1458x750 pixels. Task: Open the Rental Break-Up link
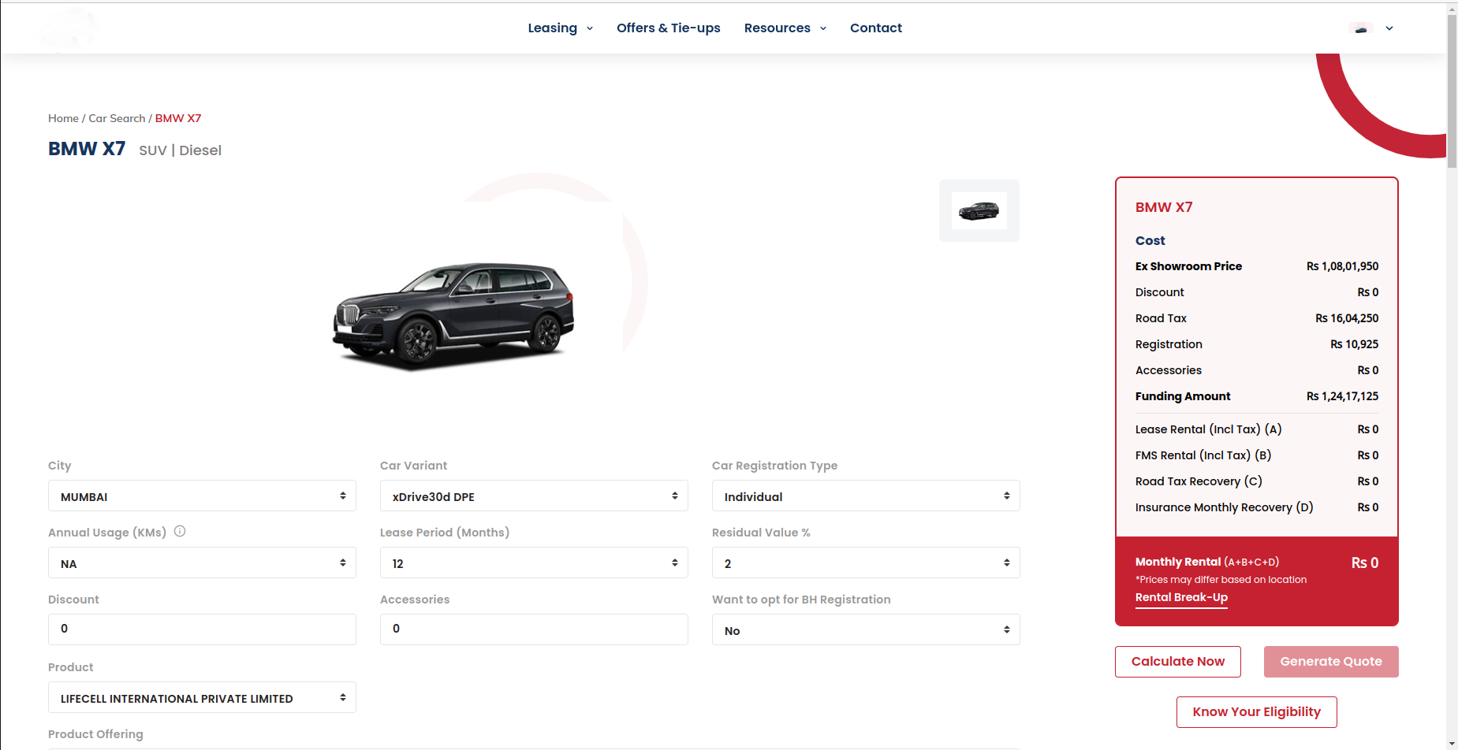coord(1181,598)
